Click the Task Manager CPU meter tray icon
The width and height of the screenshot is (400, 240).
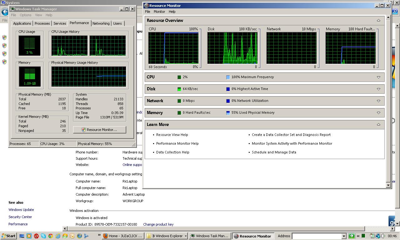click(x=363, y=236)
